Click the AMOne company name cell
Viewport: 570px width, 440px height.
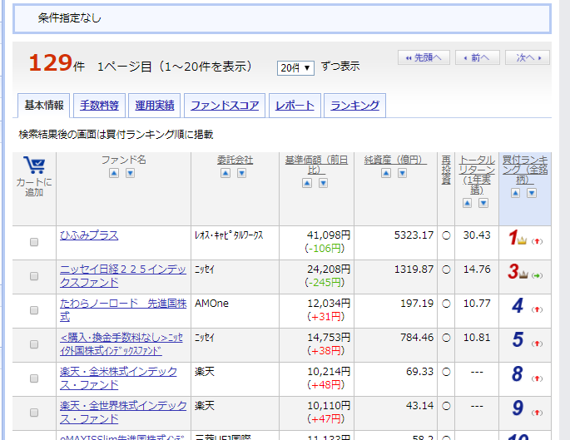coord(211,304)
